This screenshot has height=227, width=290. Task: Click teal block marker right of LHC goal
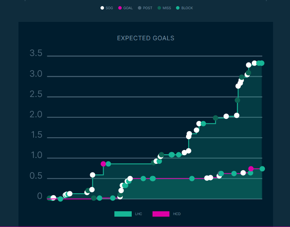point(108,164)
